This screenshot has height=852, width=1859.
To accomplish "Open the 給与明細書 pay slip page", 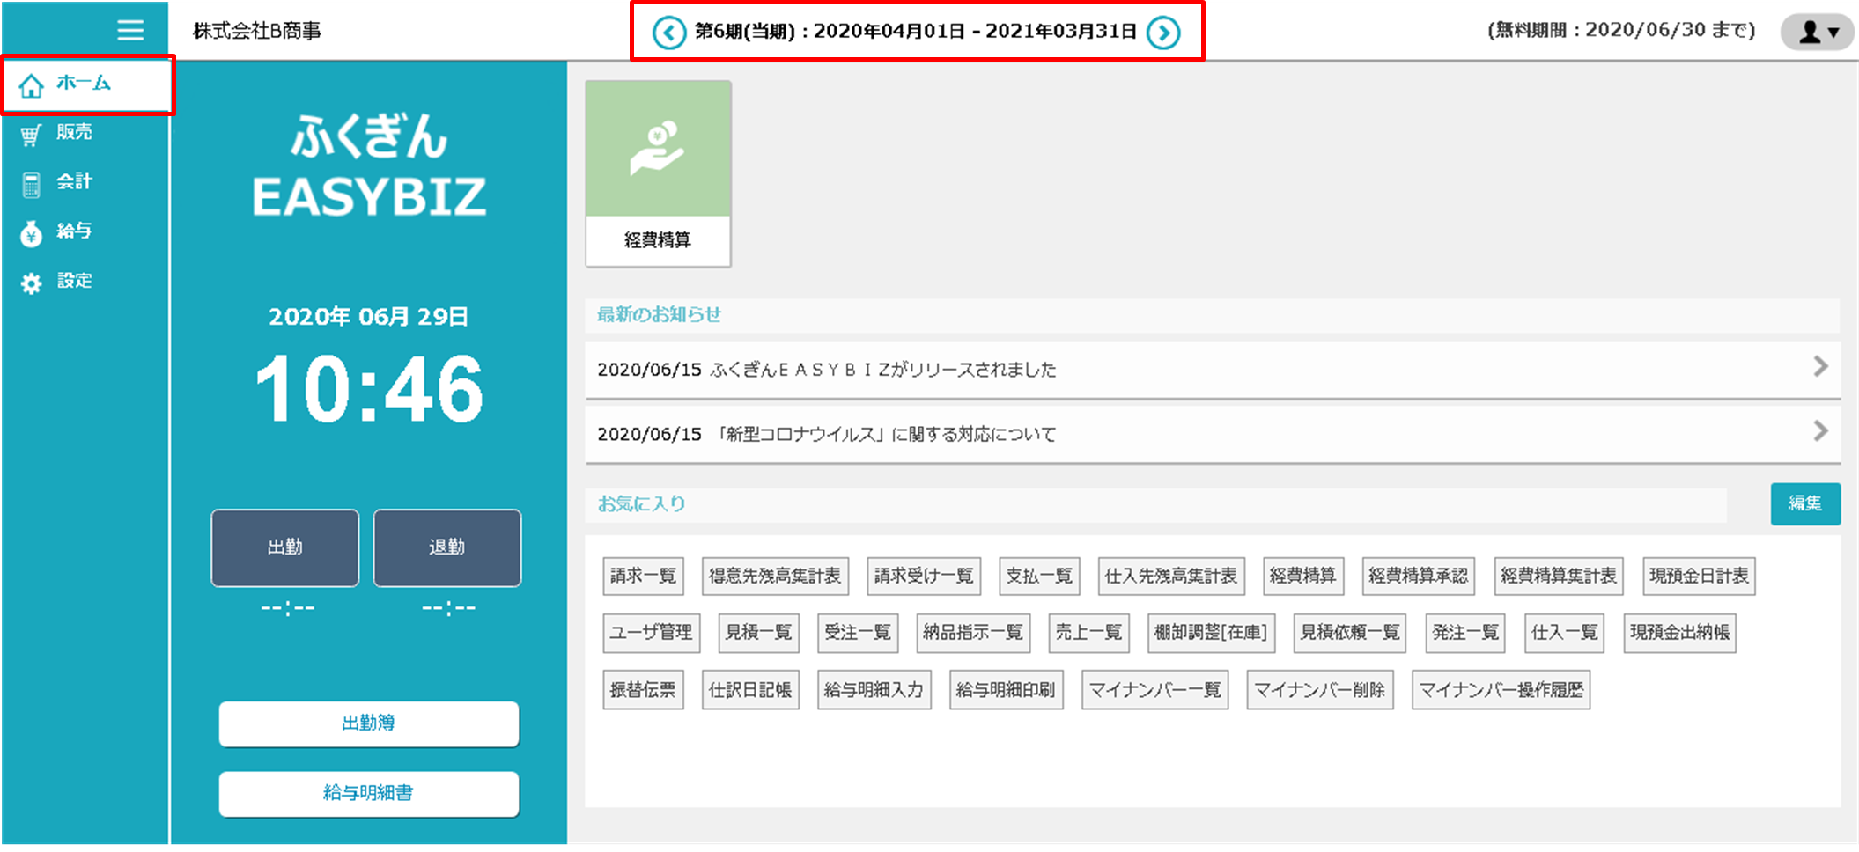I will click(368, 793).
